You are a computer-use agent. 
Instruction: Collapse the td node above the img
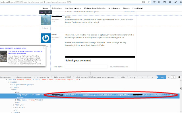[14, 92]
